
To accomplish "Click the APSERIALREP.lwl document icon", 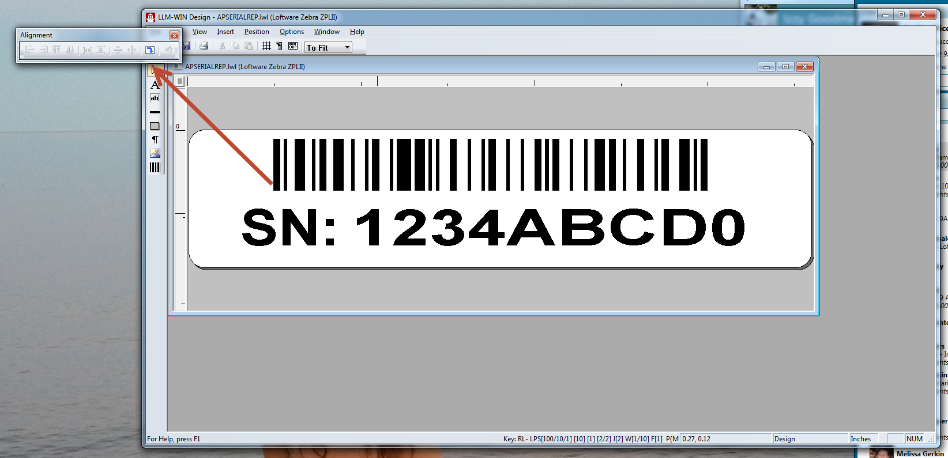I will click(178, 66).
